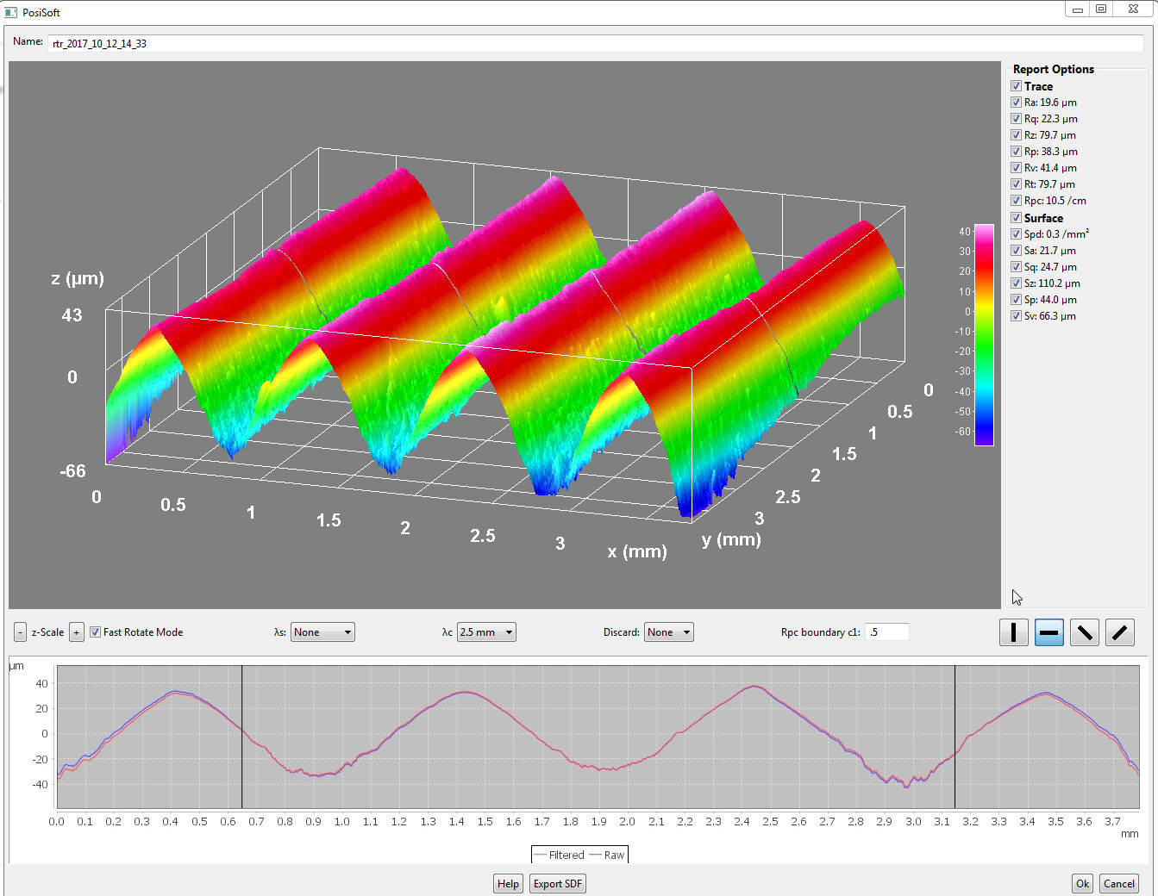Select the vertical trace direction icon
The width and height of the screenshot is (1158, 896).
[1013, 632]
